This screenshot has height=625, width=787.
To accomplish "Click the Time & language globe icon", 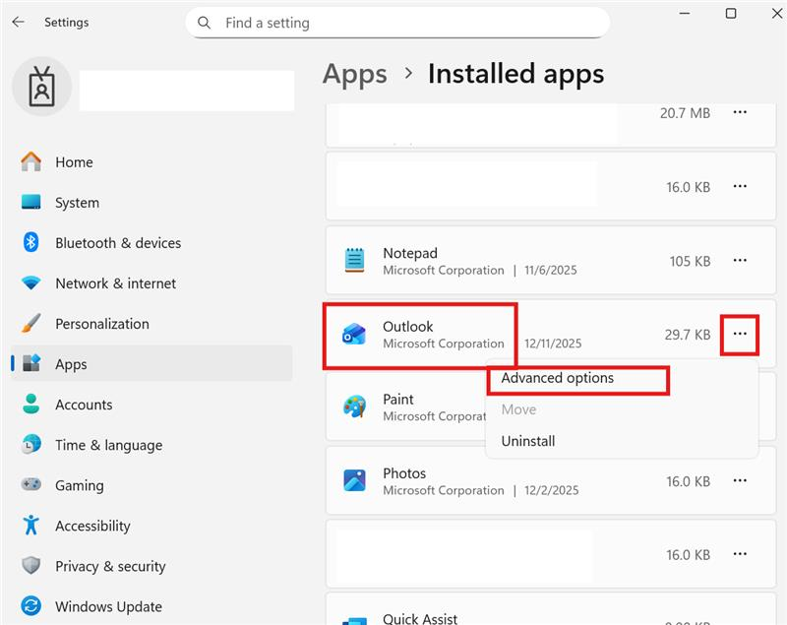I will (x=31, y=444).
